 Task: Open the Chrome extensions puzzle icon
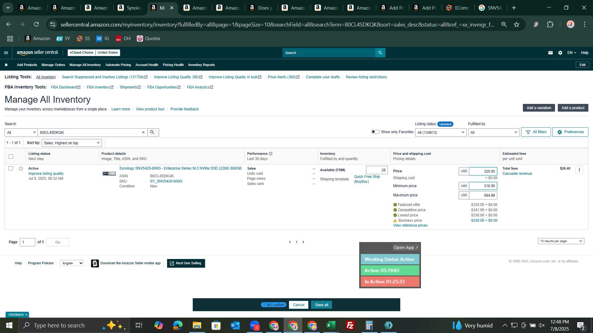(550, 24)
